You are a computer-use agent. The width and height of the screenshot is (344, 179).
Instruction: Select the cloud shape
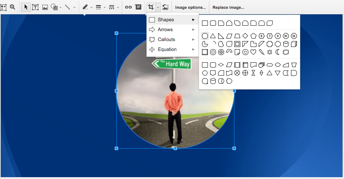pyautogui.click(x=286, y=52)
